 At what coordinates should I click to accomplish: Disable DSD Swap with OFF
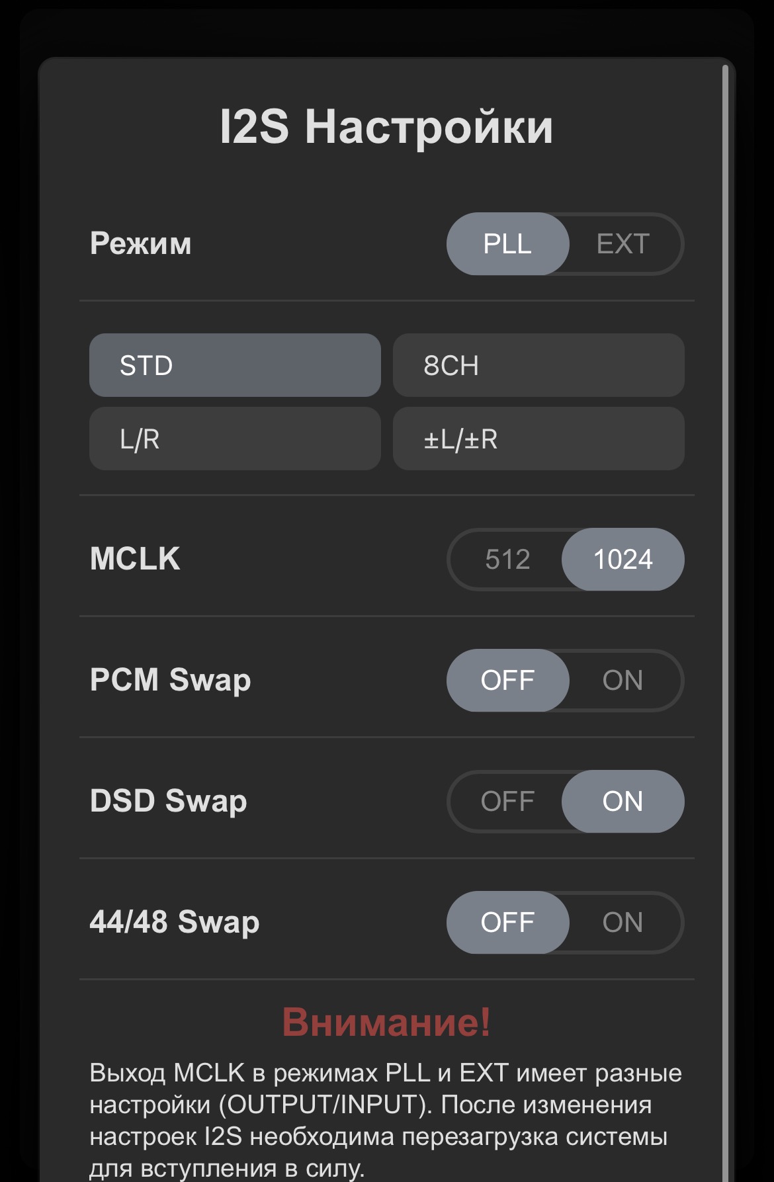[x=507, y=802]
